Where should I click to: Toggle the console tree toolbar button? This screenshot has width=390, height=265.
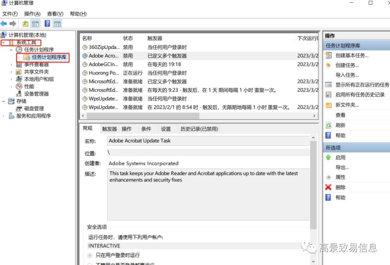click(x=35, y=23)
